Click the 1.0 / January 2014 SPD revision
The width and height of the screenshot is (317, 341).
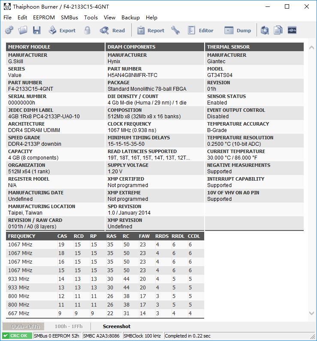129,212
